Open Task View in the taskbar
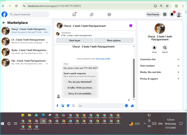This screenshot has height=135, width=187. tap(15, 124)
